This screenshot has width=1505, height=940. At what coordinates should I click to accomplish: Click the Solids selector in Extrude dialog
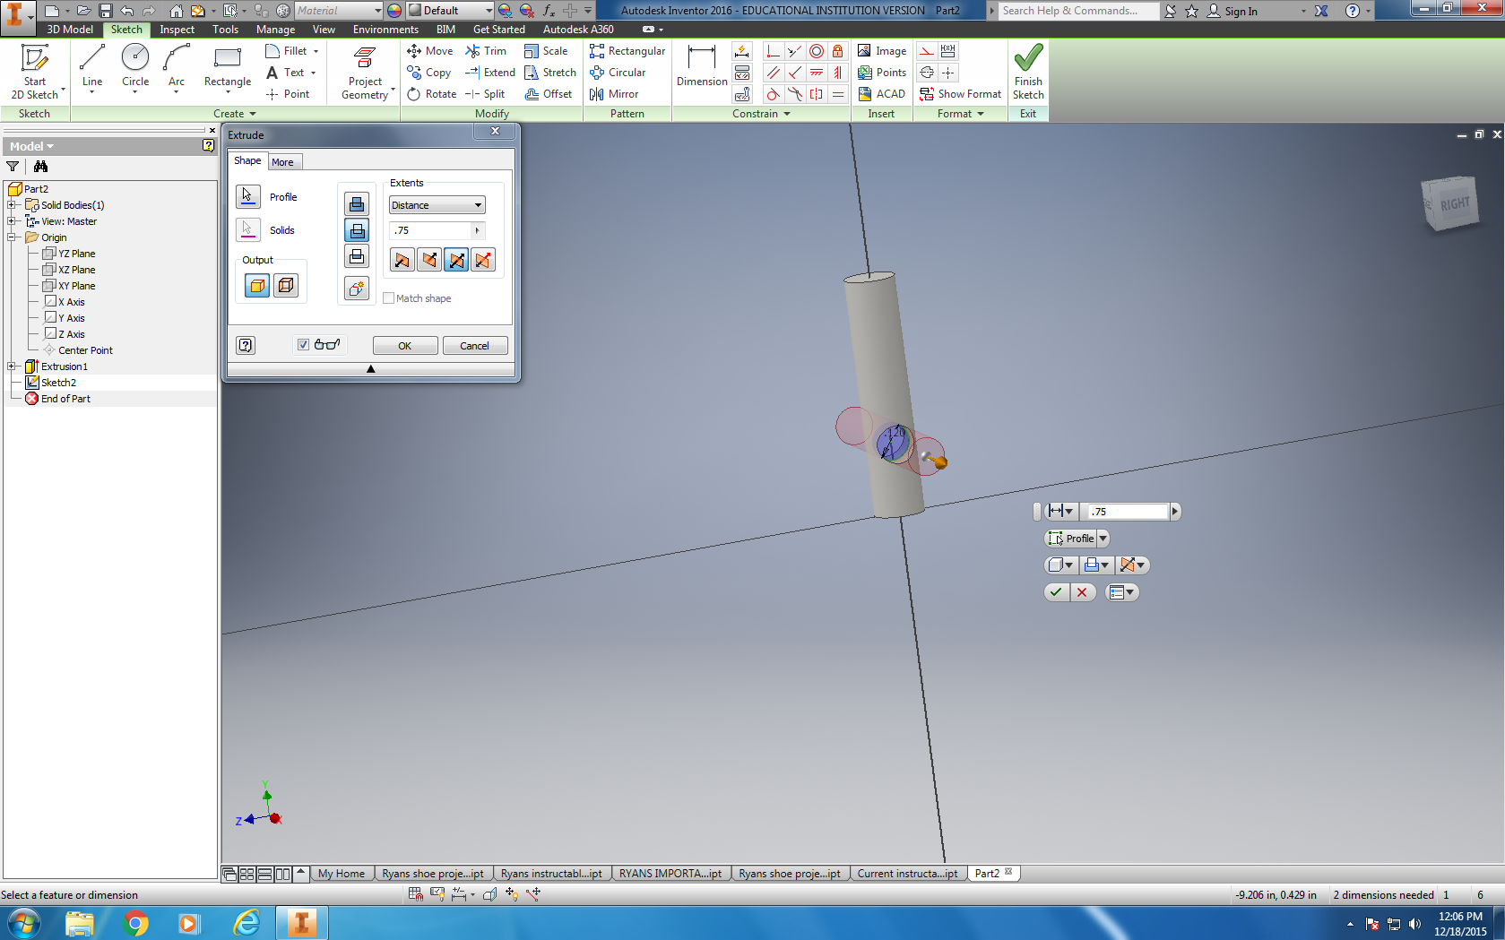248,229
